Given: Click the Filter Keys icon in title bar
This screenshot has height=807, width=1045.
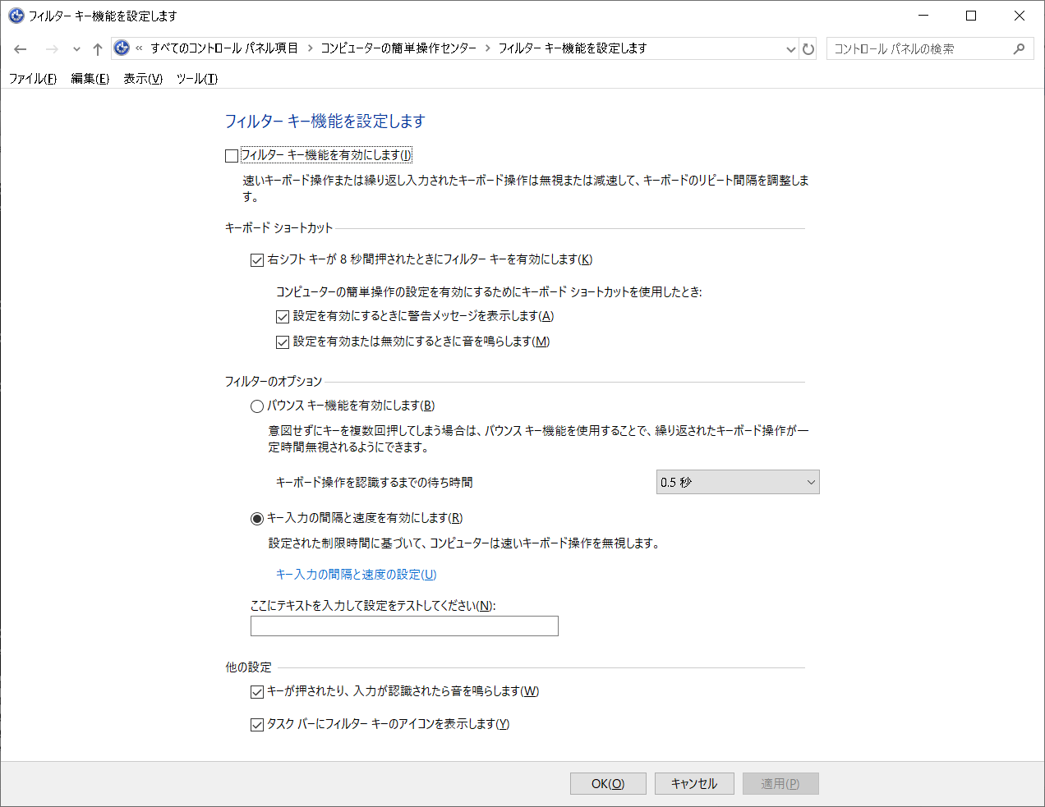Looking at the screenshot, I should point(15,16).
